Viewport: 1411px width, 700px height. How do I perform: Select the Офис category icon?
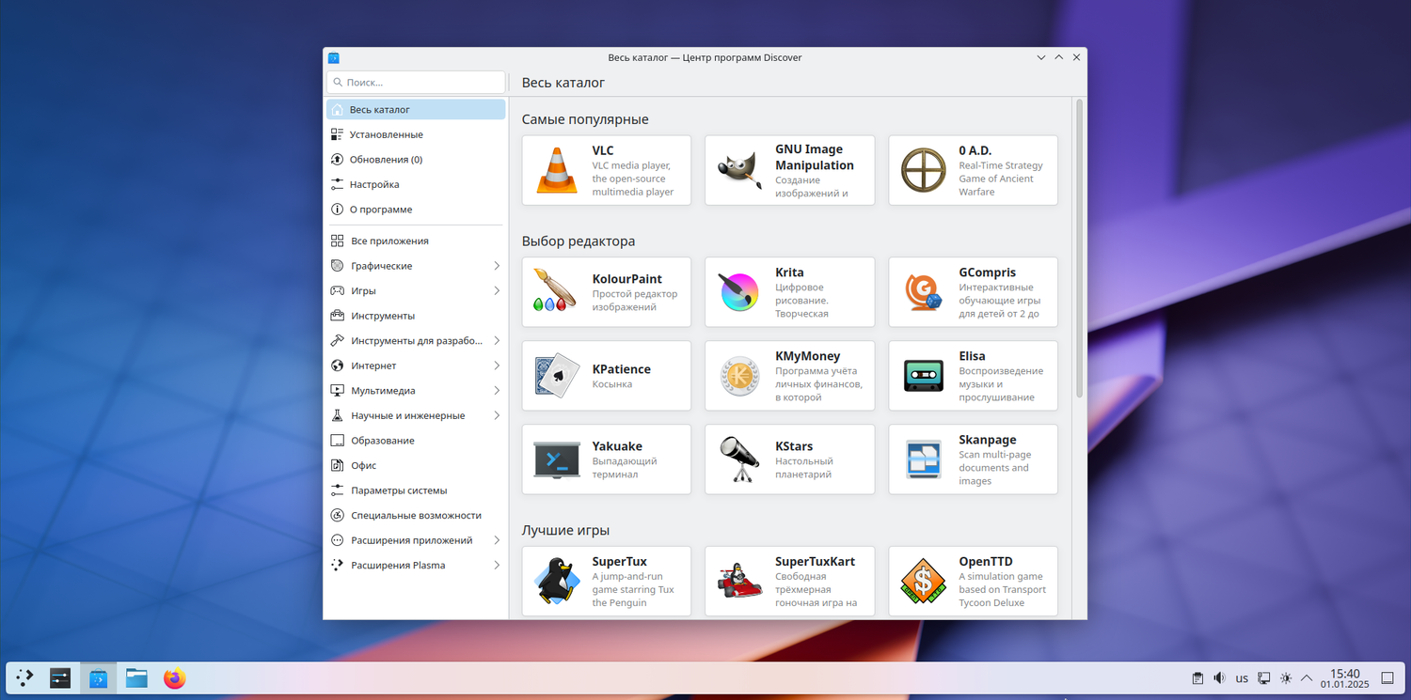click(x=338, y=465)
